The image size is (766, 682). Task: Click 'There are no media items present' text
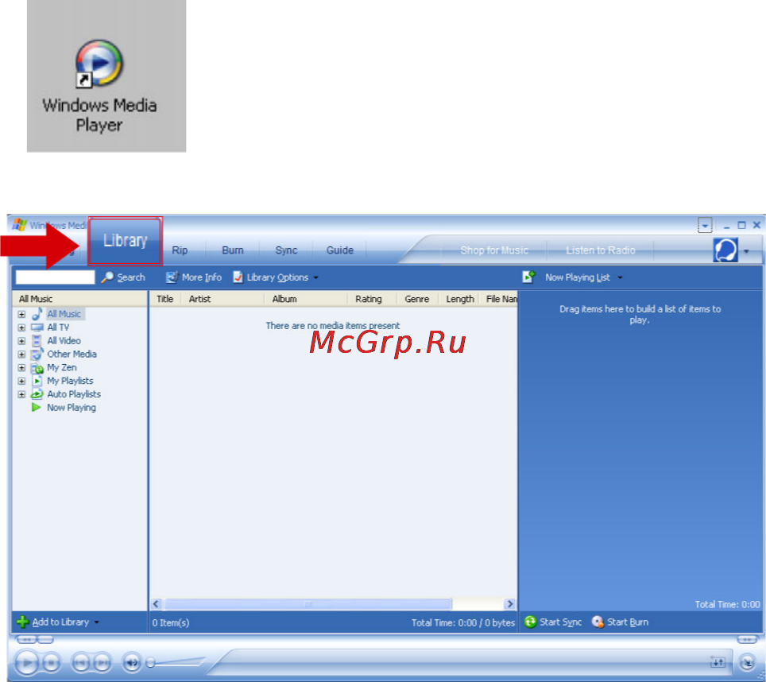[333, 325]
